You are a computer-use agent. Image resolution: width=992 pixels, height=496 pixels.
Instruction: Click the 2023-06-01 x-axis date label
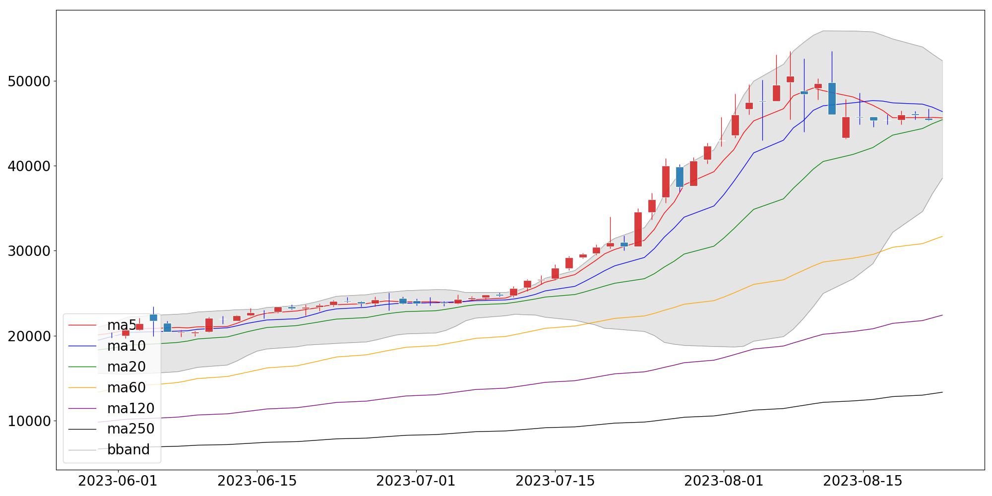(118, 481)
